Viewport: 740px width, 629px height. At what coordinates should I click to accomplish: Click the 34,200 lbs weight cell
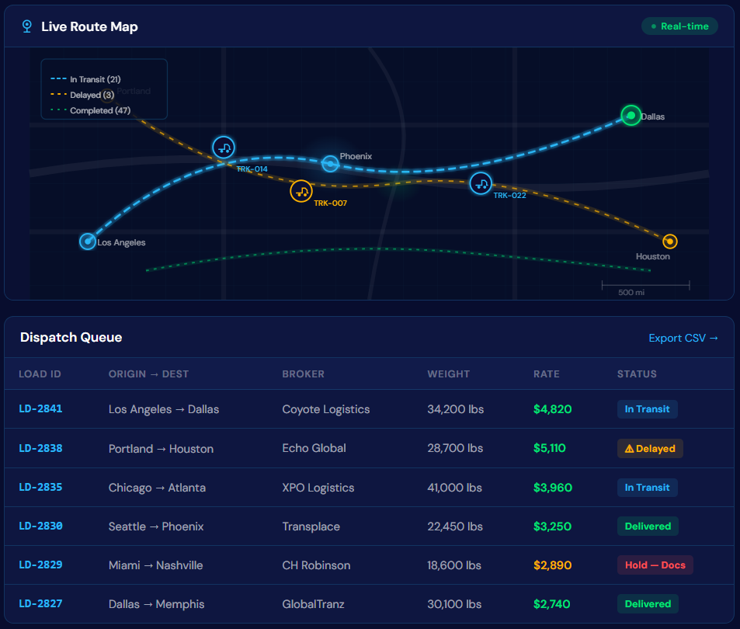click(x=456, y=409)
